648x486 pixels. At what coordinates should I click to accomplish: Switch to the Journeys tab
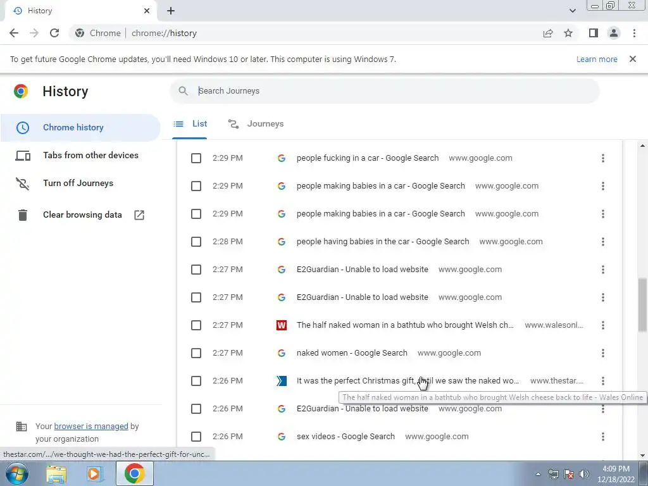[x=256, y=124]
